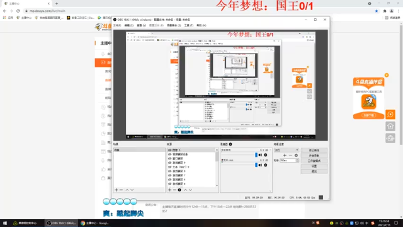Open Chrome profile avatar
Viewport: 403px width, 227px height.
[x=392, y=11]
